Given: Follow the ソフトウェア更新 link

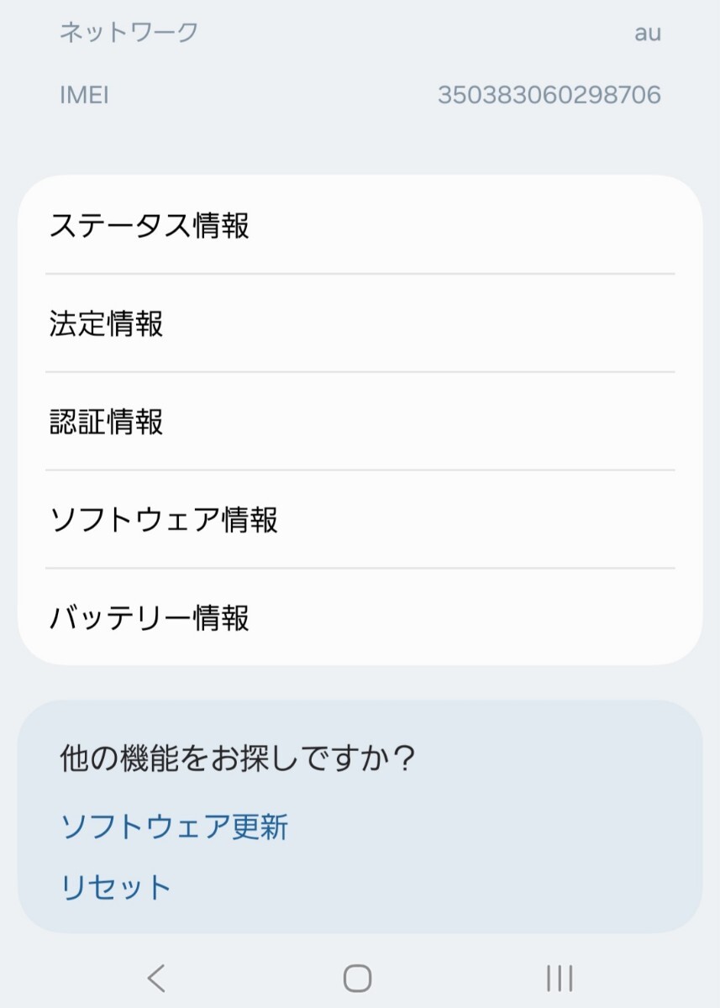Looking at the screenshot, I should 175,827.
